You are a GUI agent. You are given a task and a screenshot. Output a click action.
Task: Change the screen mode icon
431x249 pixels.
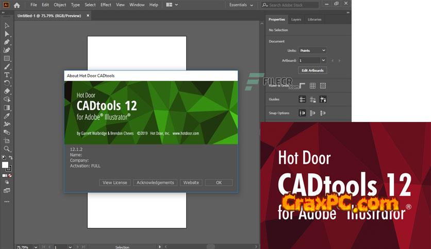tap(7, 190)
